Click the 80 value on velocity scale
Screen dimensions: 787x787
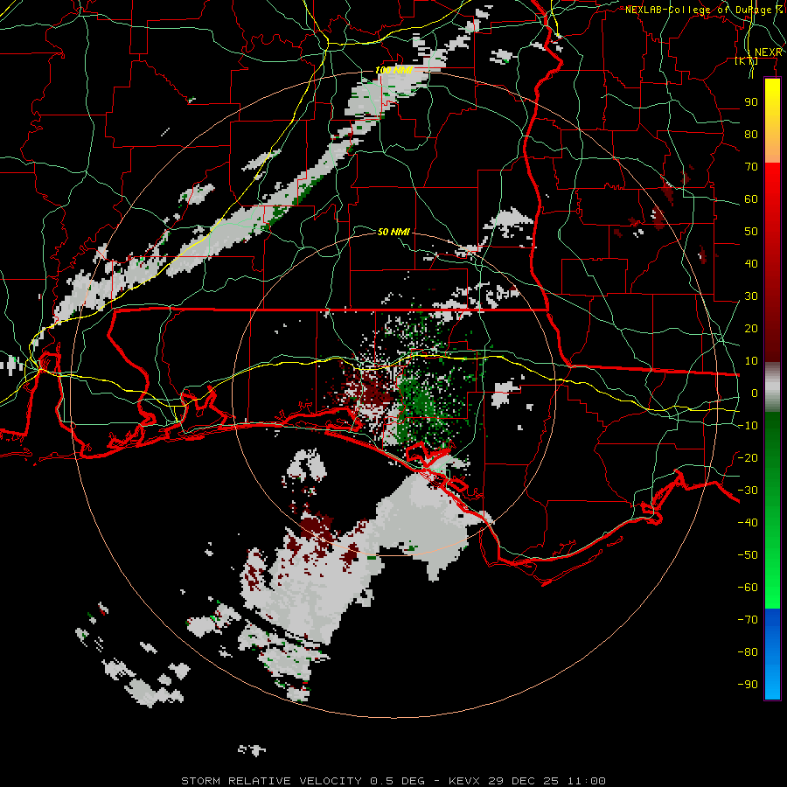click(x=751, y=134)
